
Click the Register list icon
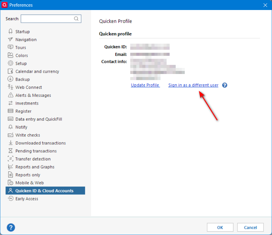click(10, 111)
